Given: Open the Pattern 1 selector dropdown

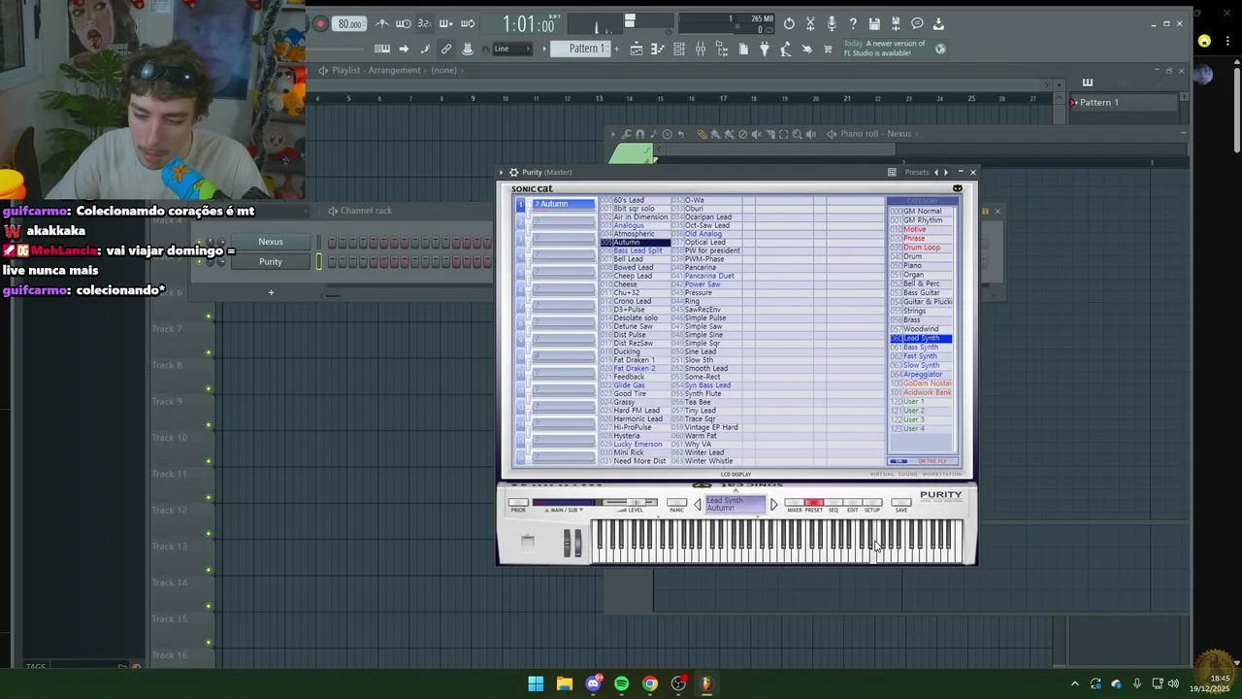Looking at the screenshot, I should (580, 49).
